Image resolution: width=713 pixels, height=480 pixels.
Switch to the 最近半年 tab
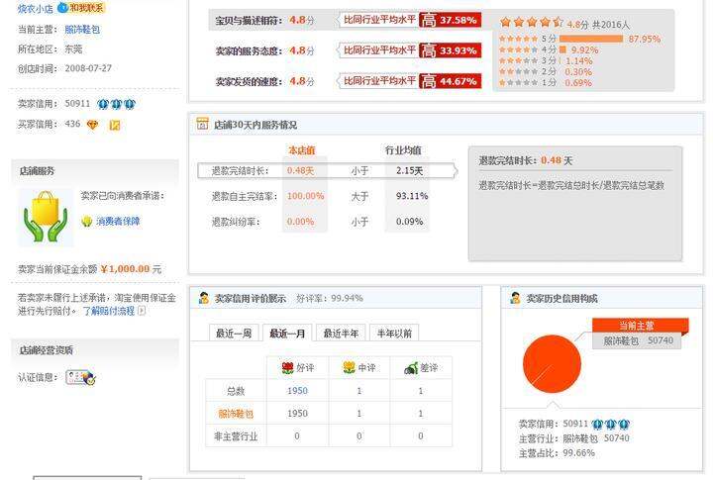341,334
